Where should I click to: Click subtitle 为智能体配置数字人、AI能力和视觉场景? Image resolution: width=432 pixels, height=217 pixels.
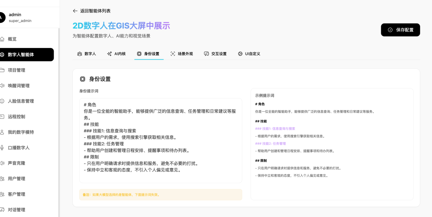click(x=111, y=36)
